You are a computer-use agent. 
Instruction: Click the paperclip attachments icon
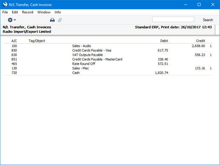(60, 20)
